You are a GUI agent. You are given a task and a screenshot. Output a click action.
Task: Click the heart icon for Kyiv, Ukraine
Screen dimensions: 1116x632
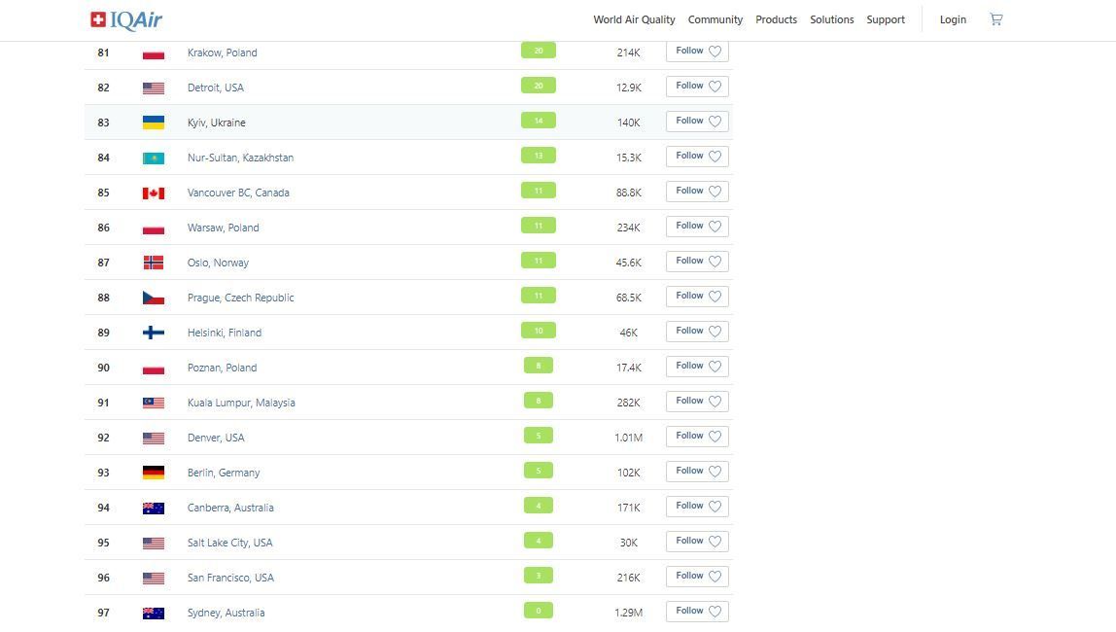coord(715,122)
